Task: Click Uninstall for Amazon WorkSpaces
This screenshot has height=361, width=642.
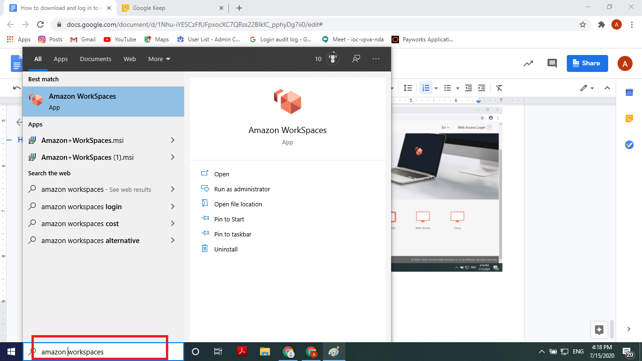Action: coord(226,249)
